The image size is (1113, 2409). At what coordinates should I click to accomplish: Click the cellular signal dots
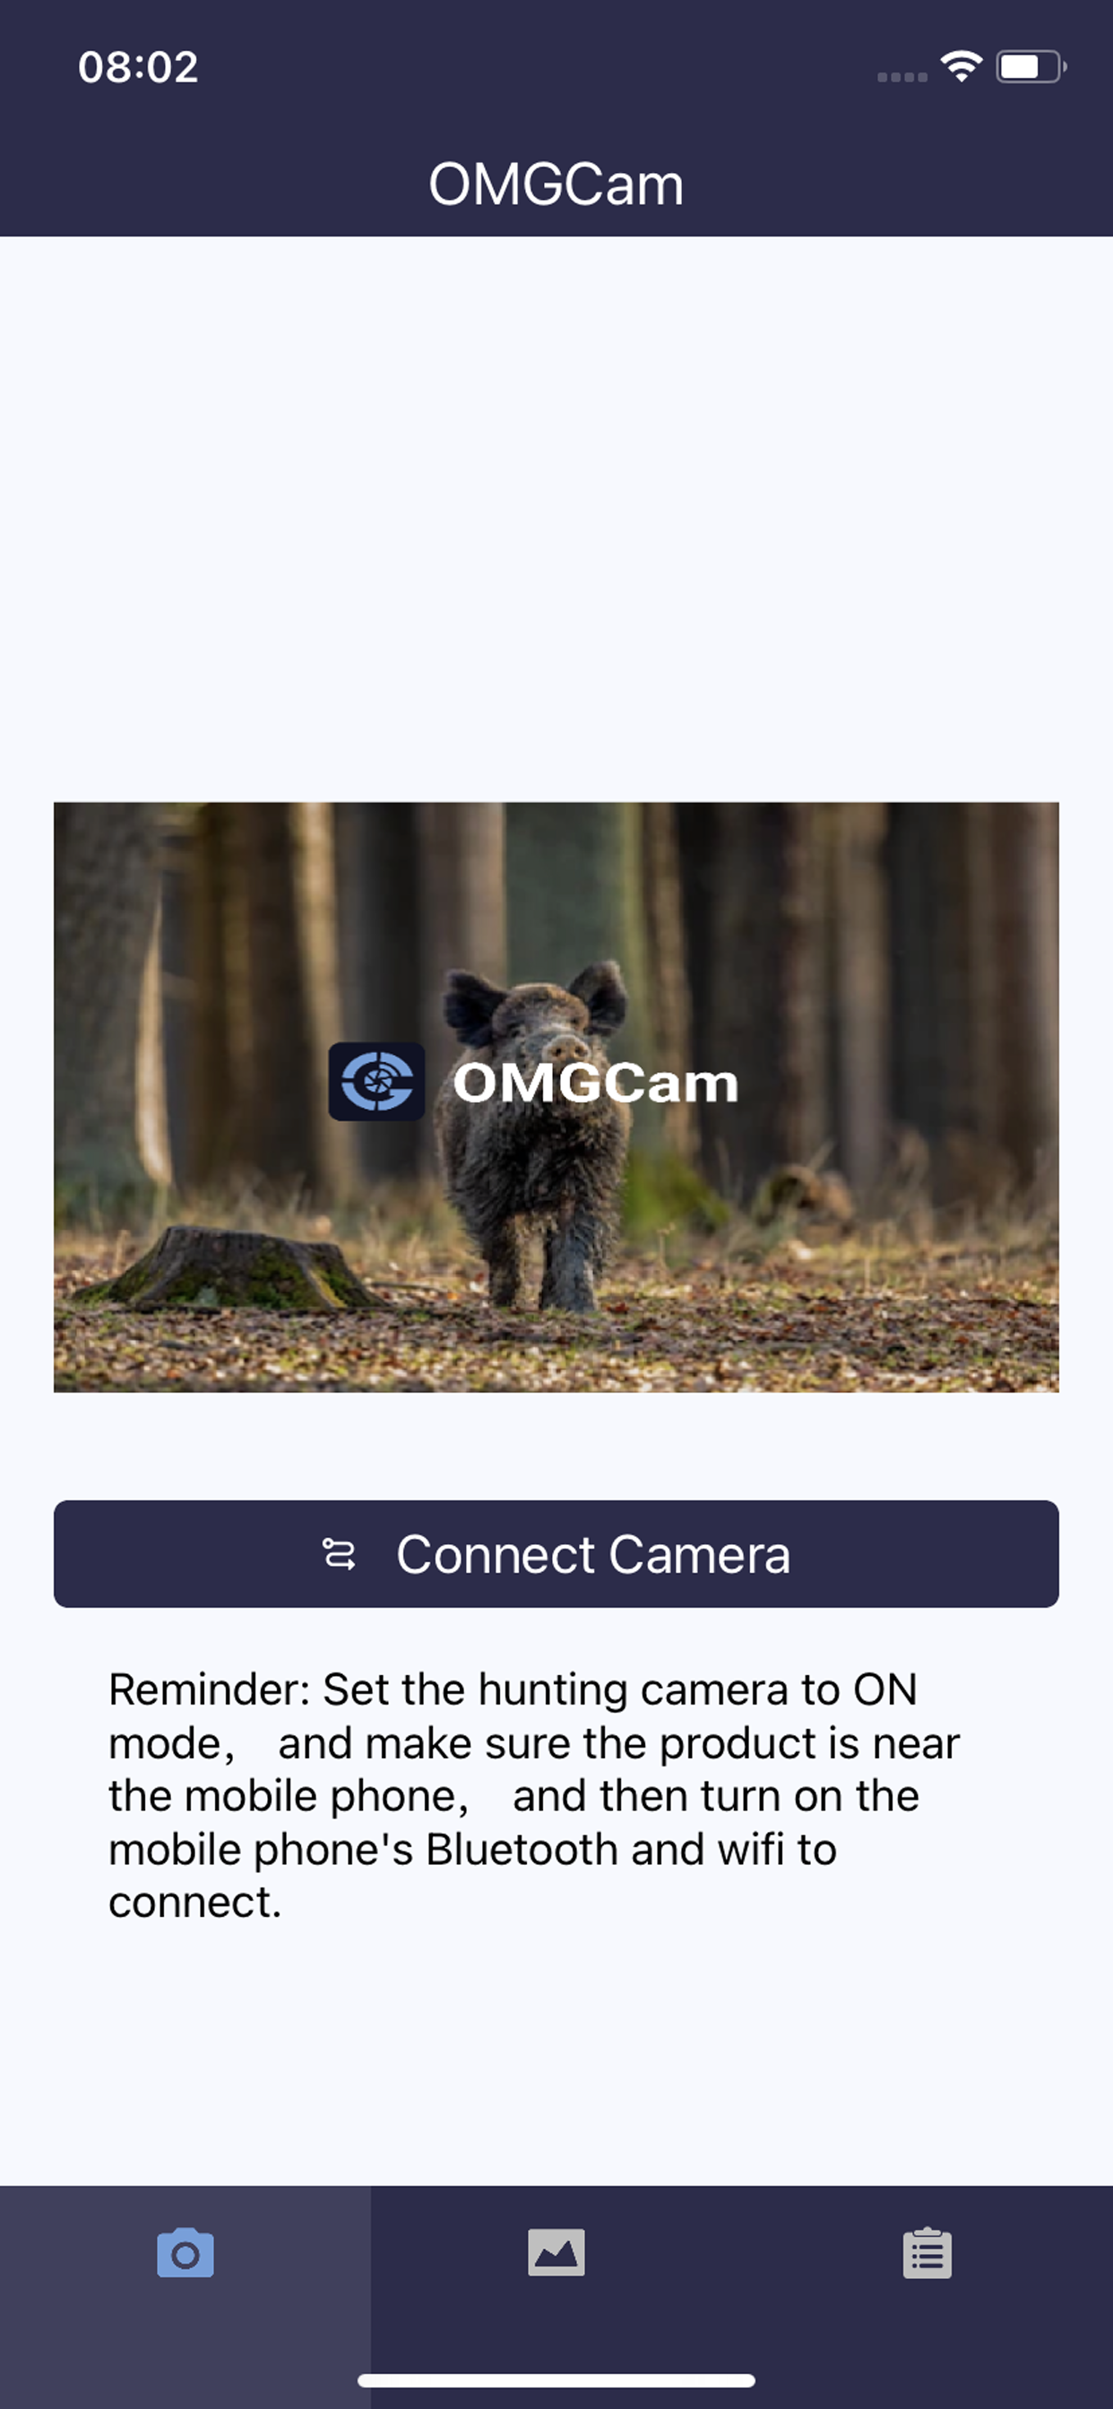[x=902, y=77]
